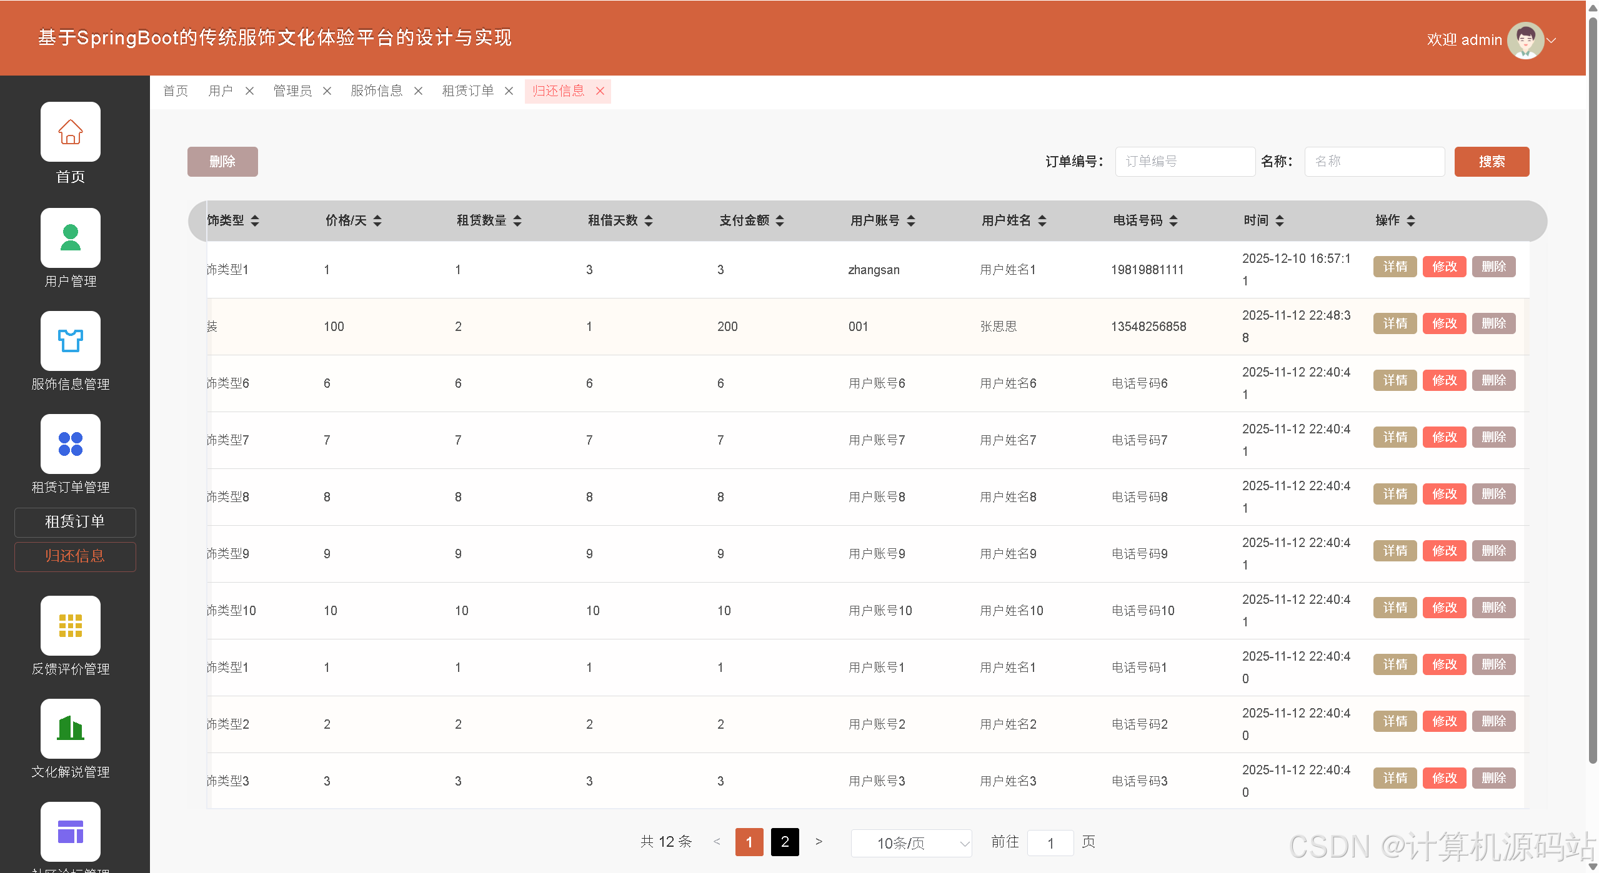Open the 10条/页 page size dropdown
The height and width of the screenshot is (873, 1599).
tap(911, 843)
